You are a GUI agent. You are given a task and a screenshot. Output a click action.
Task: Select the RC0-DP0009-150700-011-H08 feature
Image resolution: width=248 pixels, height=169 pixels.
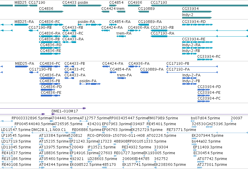(116, 136)
